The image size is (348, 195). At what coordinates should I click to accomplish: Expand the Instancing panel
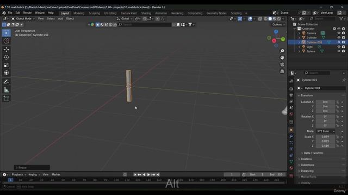pyautogui.click(x=307, y=171)
